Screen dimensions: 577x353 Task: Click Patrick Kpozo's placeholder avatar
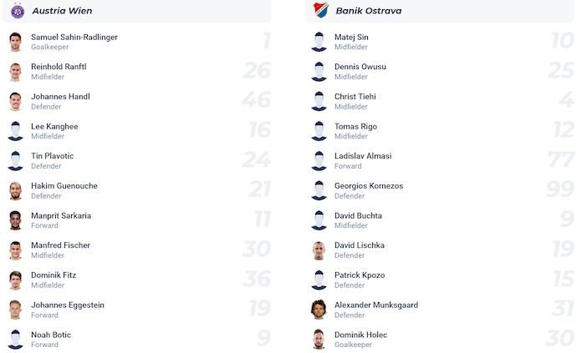(x=319, y=280)
